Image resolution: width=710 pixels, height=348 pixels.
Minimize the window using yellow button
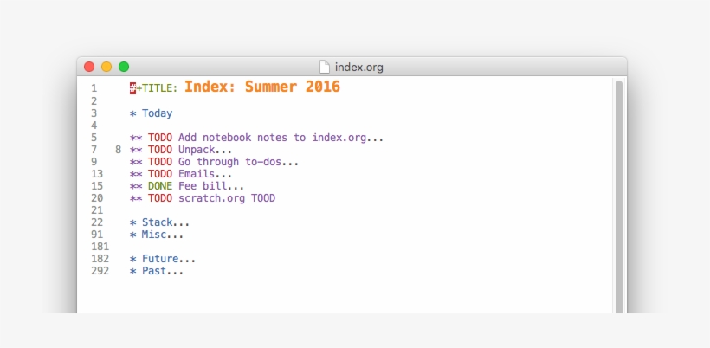tap(106, 67)
